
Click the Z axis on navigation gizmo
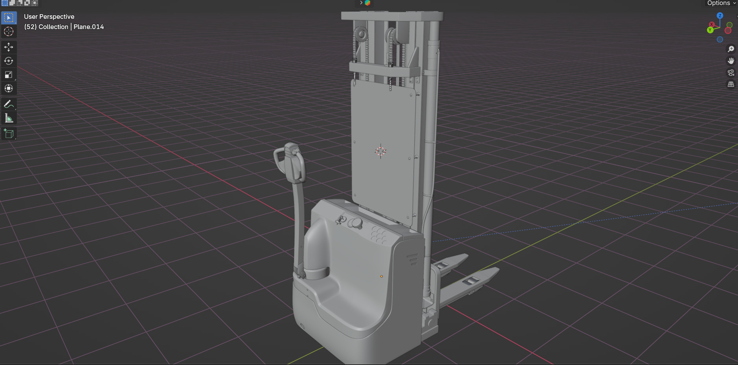click(x=720, y=16)
